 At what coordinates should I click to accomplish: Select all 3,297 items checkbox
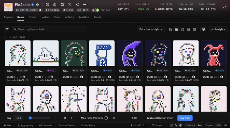pyautogui.click(x=5, y=37)
